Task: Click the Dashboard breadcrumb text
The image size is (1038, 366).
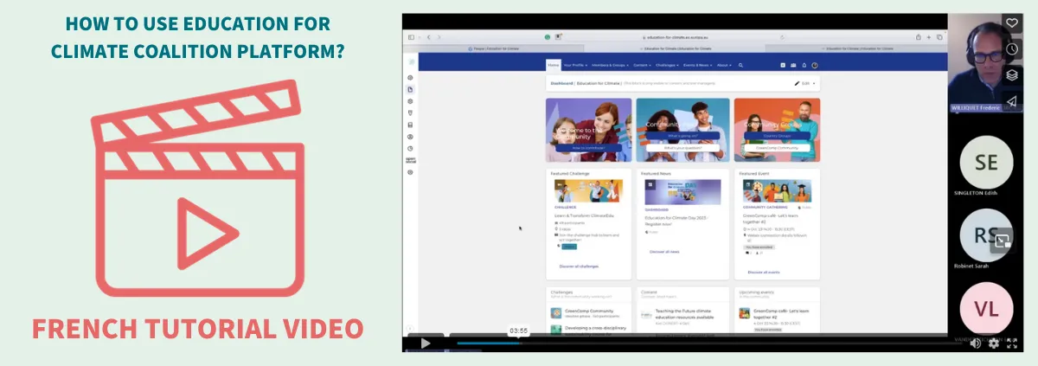Action: point(561,84)
